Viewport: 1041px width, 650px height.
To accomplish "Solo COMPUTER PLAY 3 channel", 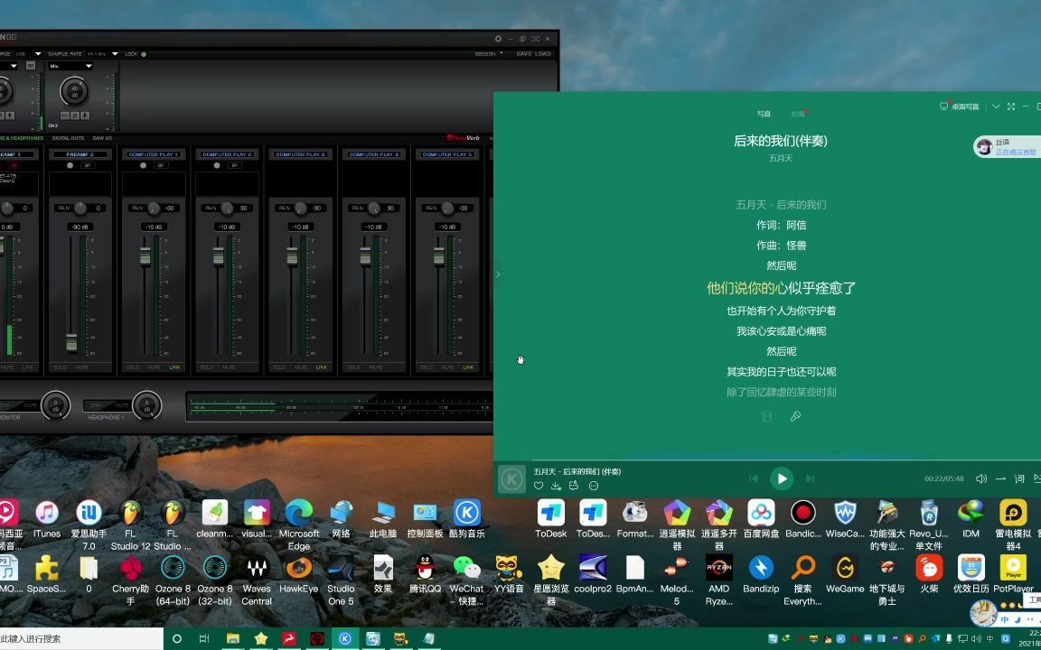I will 279,367.
